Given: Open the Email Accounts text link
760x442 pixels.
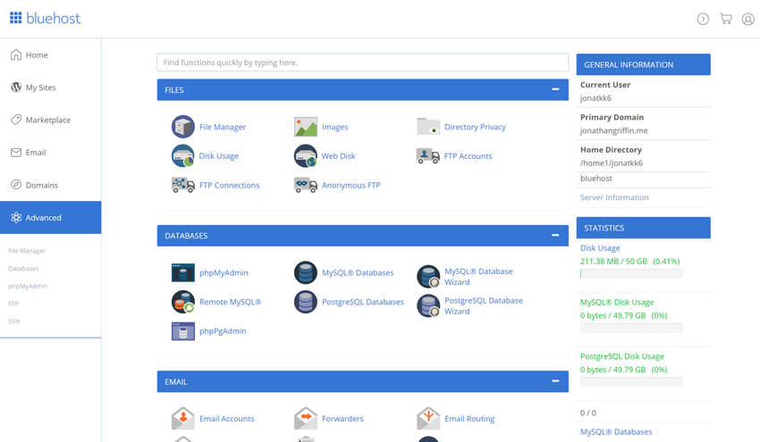Looking at the screenshot, I should pyautogui.click(x=226, y=419).
